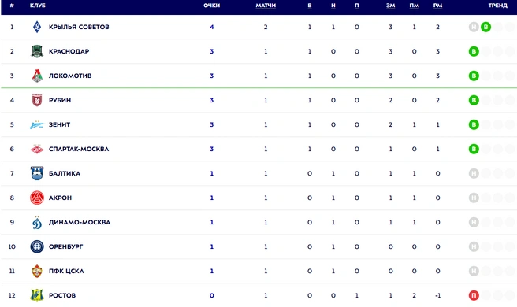Sort table by ОЧКИ column header
This screenshot has width=517, height=307.
[212, 6]
